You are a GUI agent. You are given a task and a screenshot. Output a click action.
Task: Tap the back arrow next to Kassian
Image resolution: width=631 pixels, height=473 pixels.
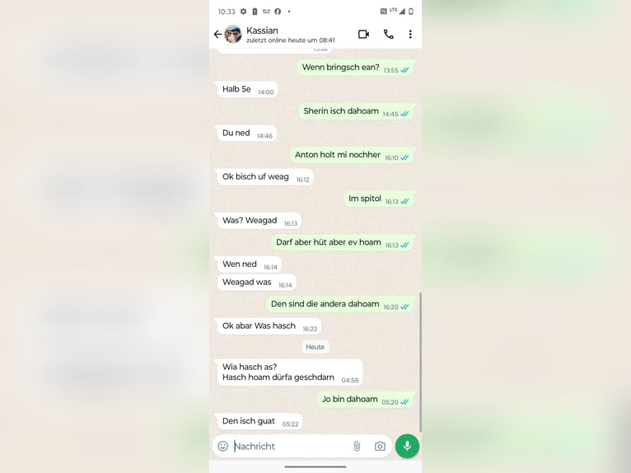[217, 35]
